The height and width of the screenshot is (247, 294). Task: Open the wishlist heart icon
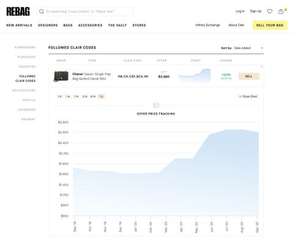(269, 12)
